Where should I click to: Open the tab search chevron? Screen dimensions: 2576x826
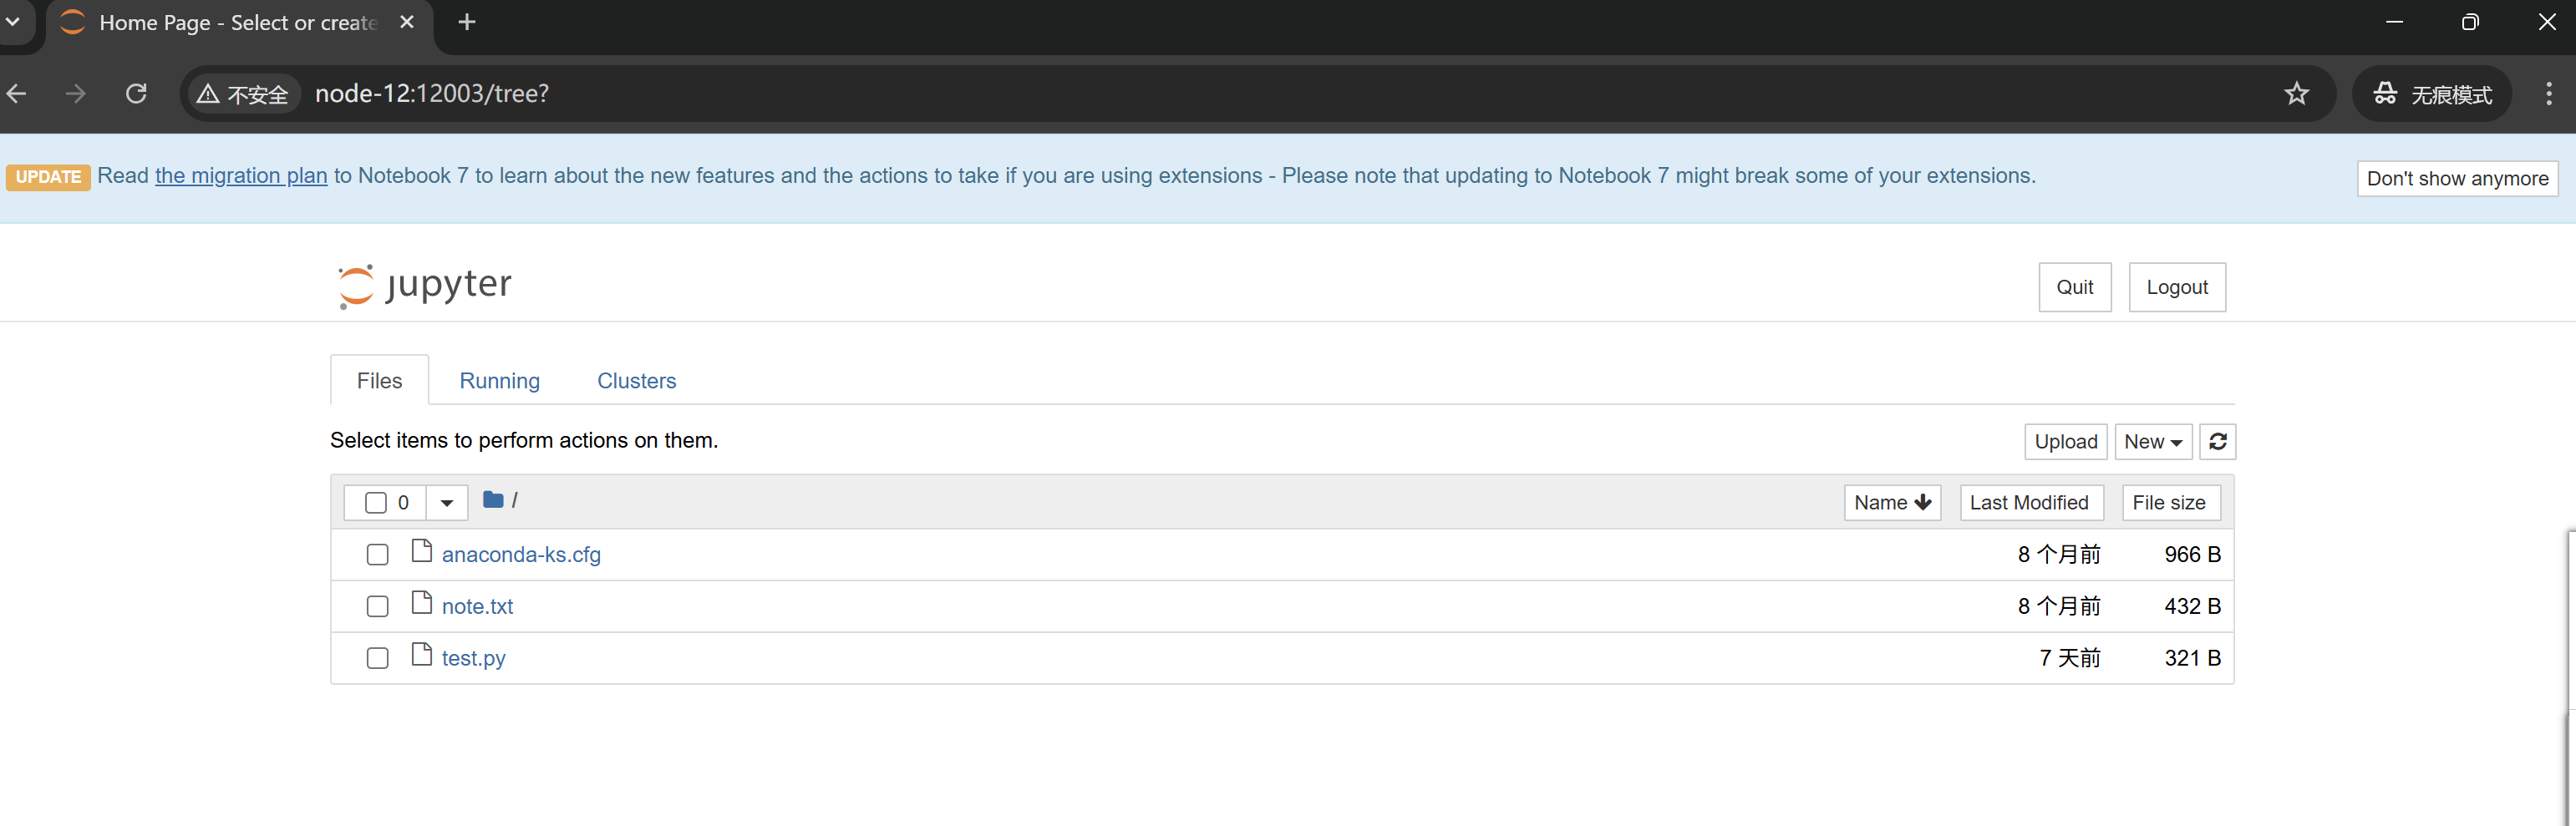(13, 22)
